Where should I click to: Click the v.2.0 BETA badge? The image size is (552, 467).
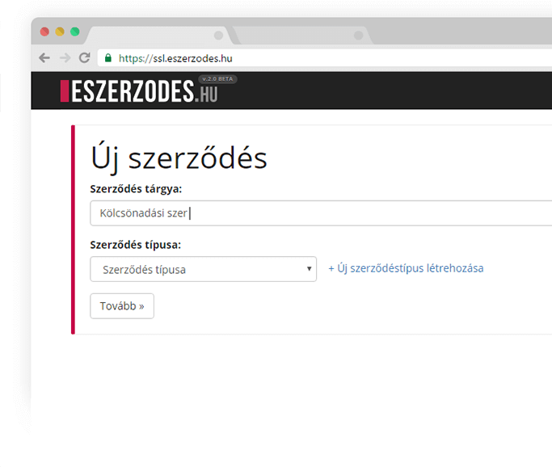[217, 78]
